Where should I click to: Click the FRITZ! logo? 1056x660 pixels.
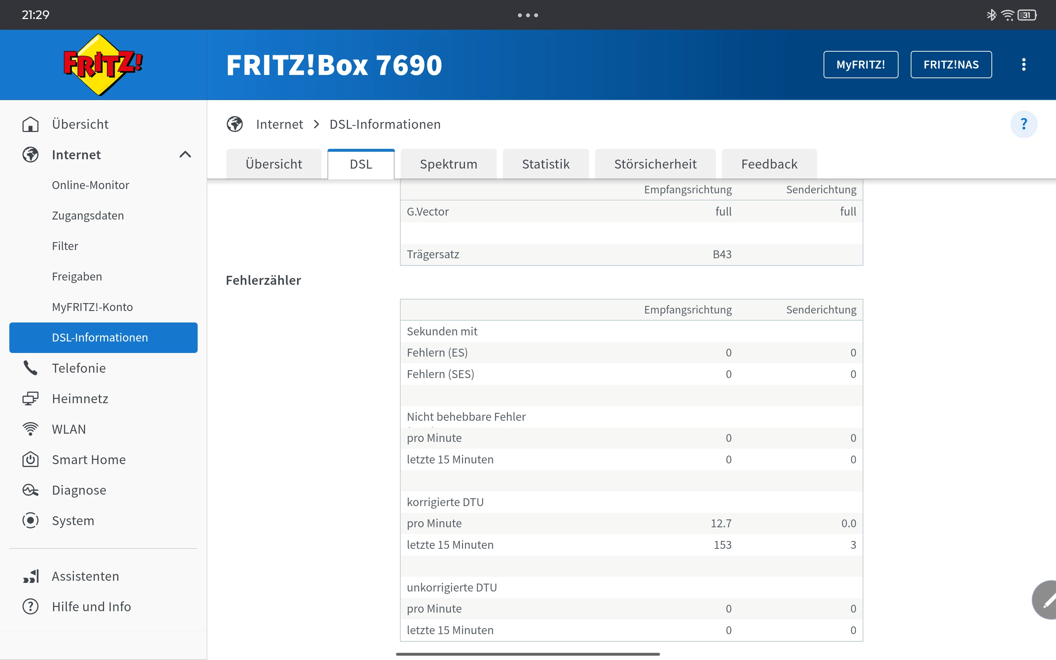point(103,65)
